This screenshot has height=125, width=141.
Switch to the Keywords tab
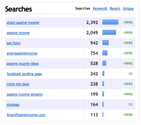pos(100,8)
